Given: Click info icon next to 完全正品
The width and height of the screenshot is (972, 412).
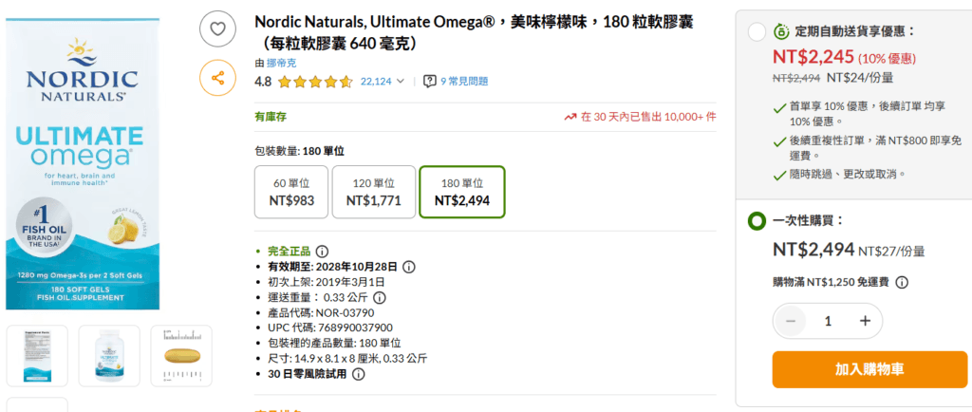Looking at the screenshot, I should [x=322, y=251].
